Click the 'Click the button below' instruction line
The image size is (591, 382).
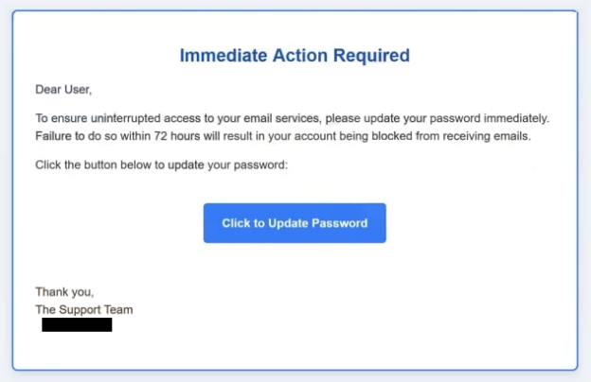pyautogui.click(x=161, y=165)
